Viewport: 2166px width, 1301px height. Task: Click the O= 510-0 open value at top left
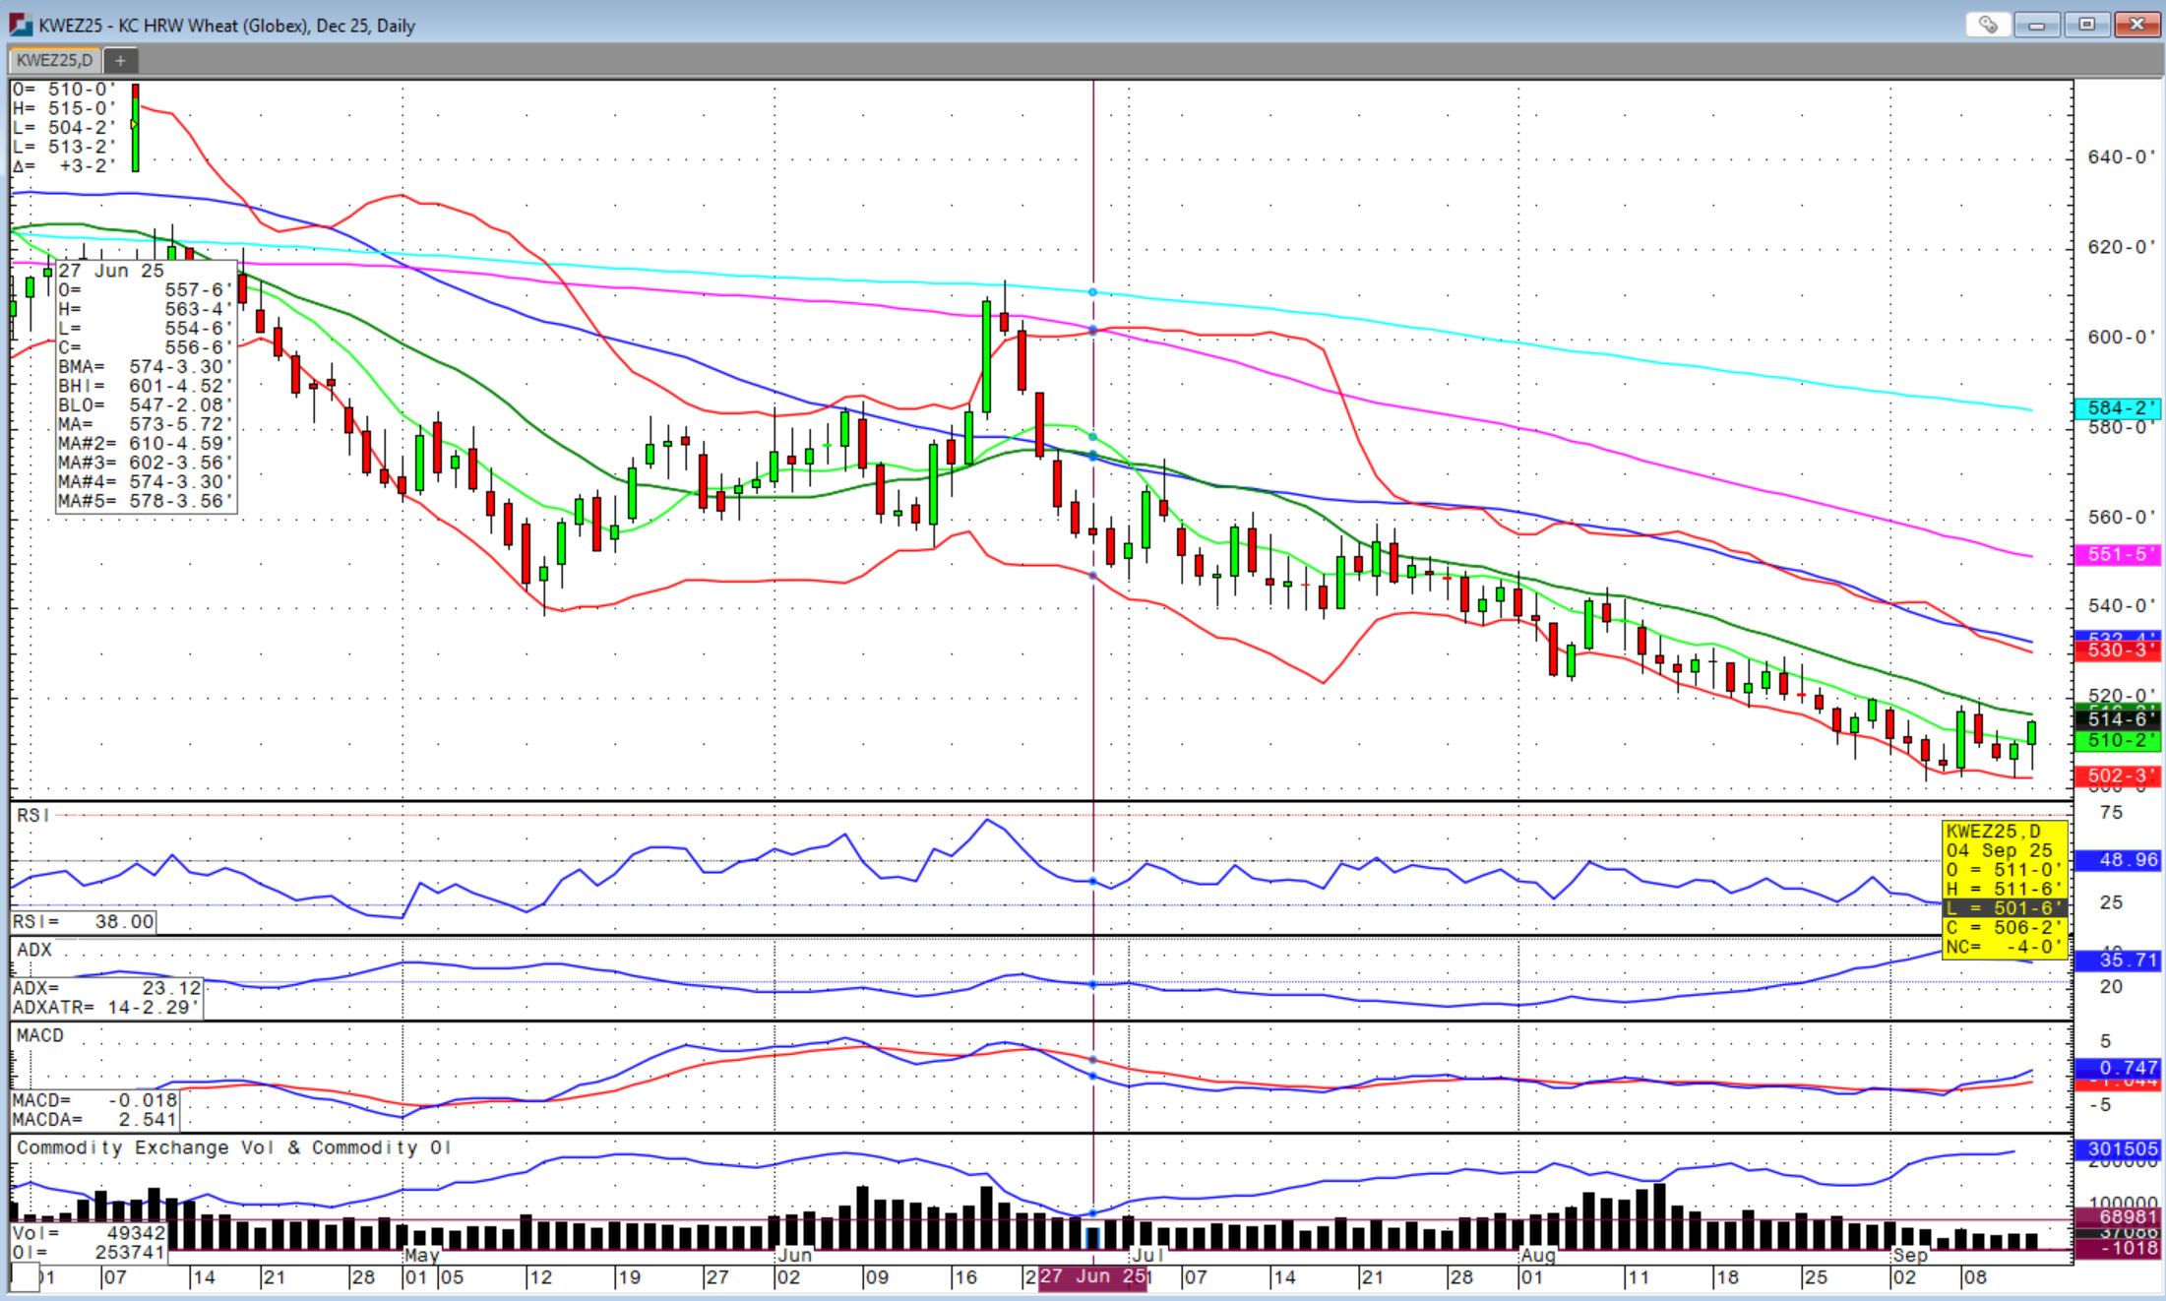pos(64,90)
